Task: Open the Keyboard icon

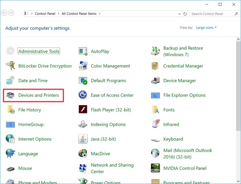Action: pos(155,140)
